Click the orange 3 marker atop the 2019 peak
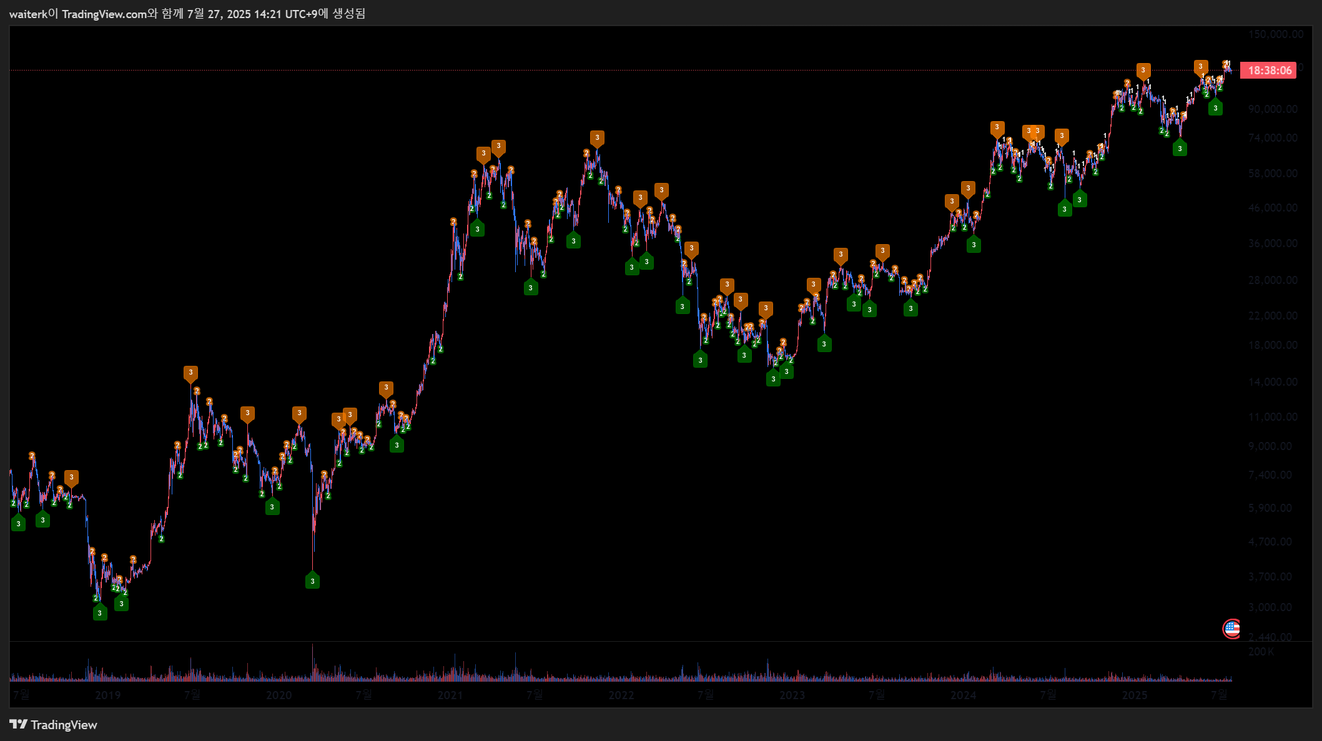Screen dimensions: 1322x741 coord(190,373)
